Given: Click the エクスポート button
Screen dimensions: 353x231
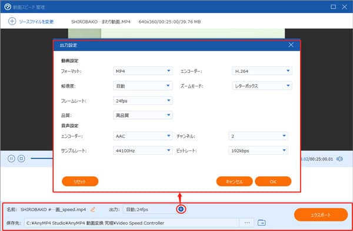Looking at the screenshot, I should point(321,215).
